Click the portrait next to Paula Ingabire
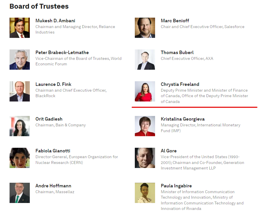Screen dimensions: 265x216 [145, 193]
